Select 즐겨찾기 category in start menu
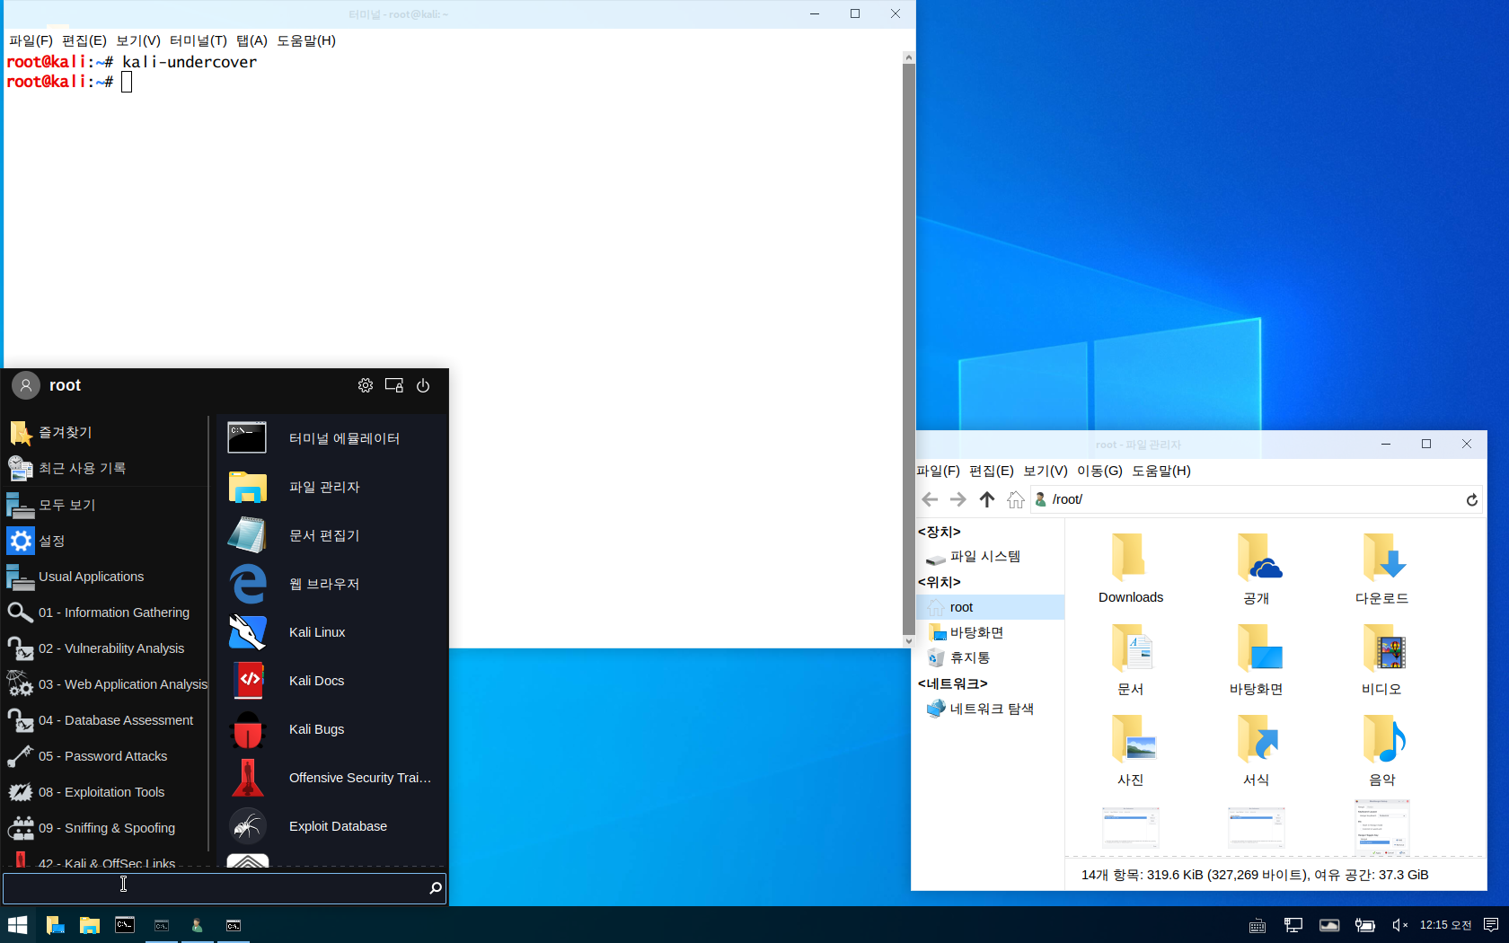This screenshot has width=1509, height=943. pyautogui.click(x=105, y=433)
